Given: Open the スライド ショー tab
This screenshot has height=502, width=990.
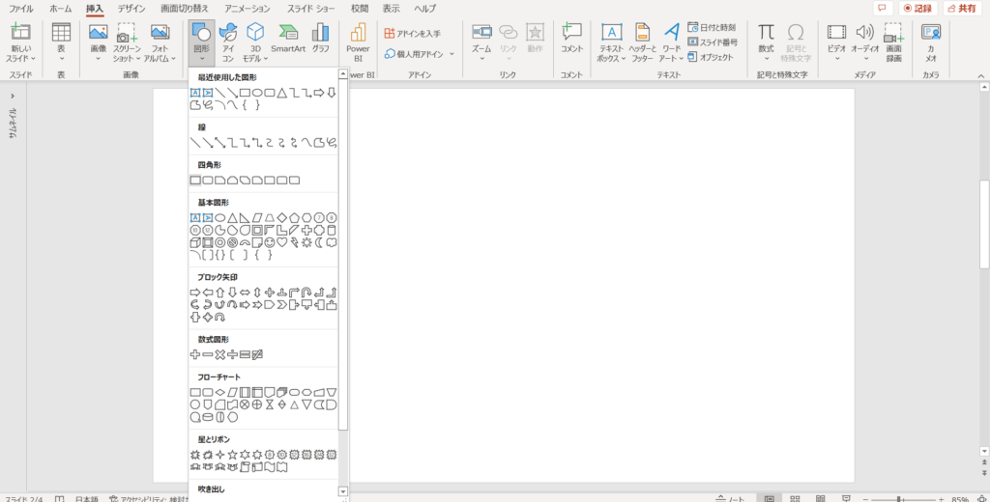Looking at the screenshot, I should tap(310, 9).
